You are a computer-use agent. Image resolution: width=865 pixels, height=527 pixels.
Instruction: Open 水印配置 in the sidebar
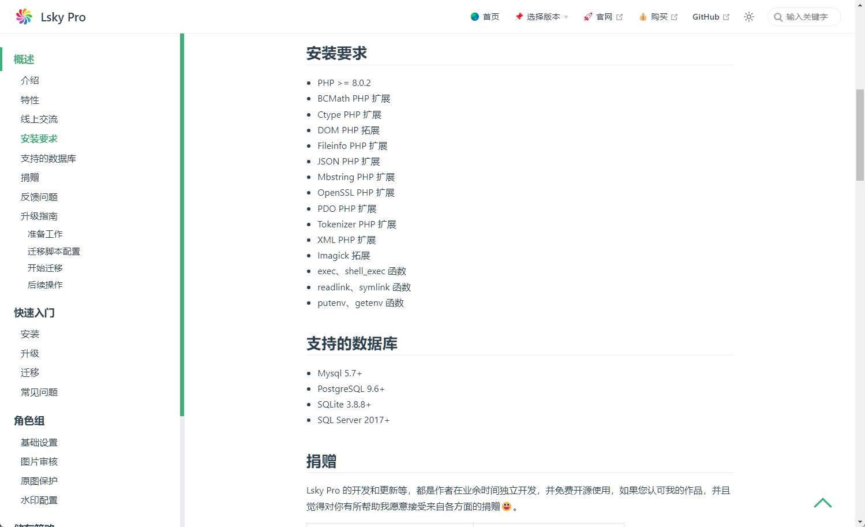[x=39, y=500]
